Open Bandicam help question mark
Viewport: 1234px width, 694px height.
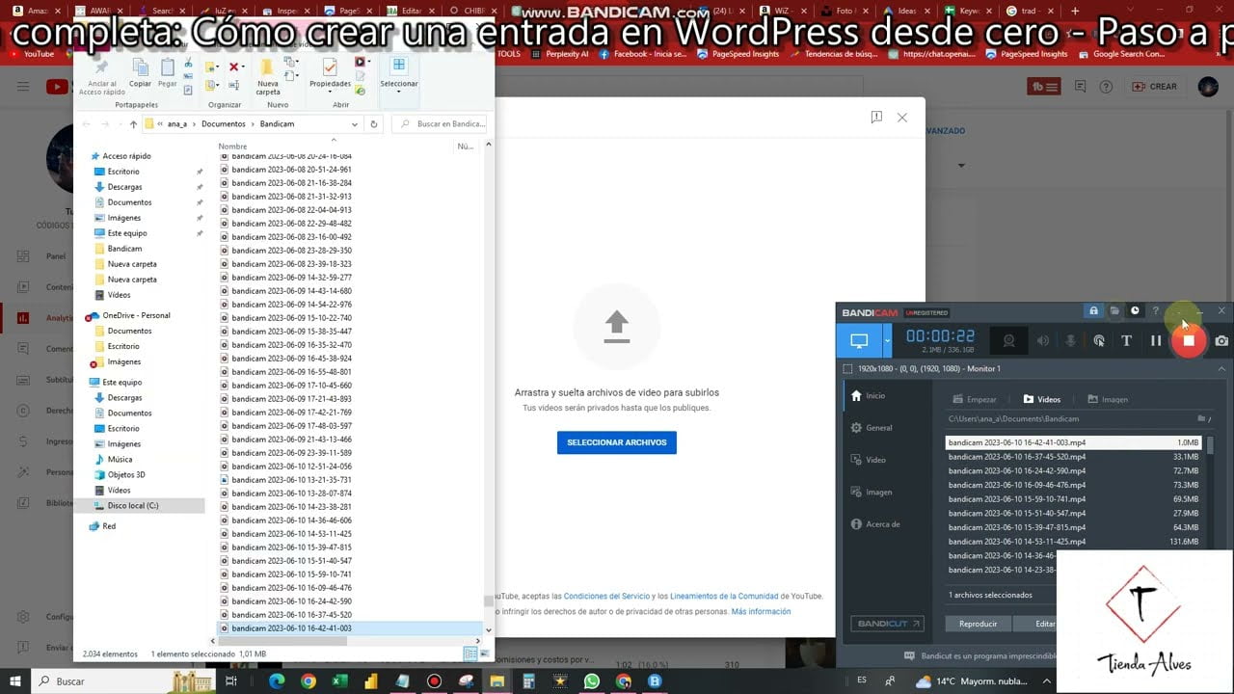(1155, 311)
